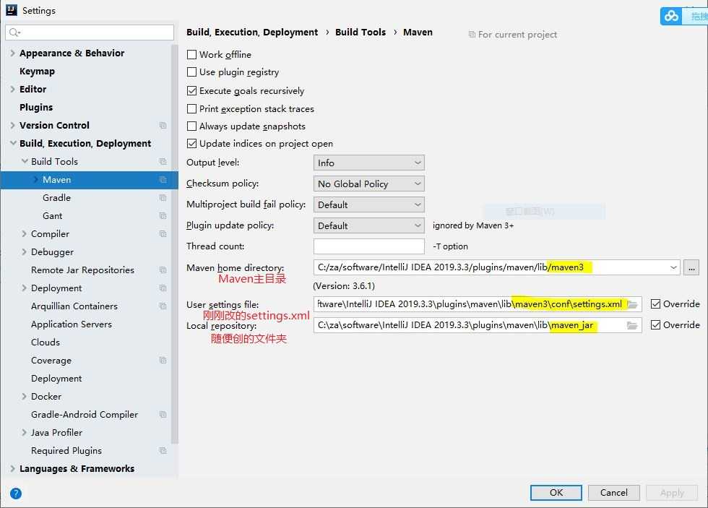The image size is (708, 508).
Task: Toggle Override for Local repository
Action: click(656, 324)
